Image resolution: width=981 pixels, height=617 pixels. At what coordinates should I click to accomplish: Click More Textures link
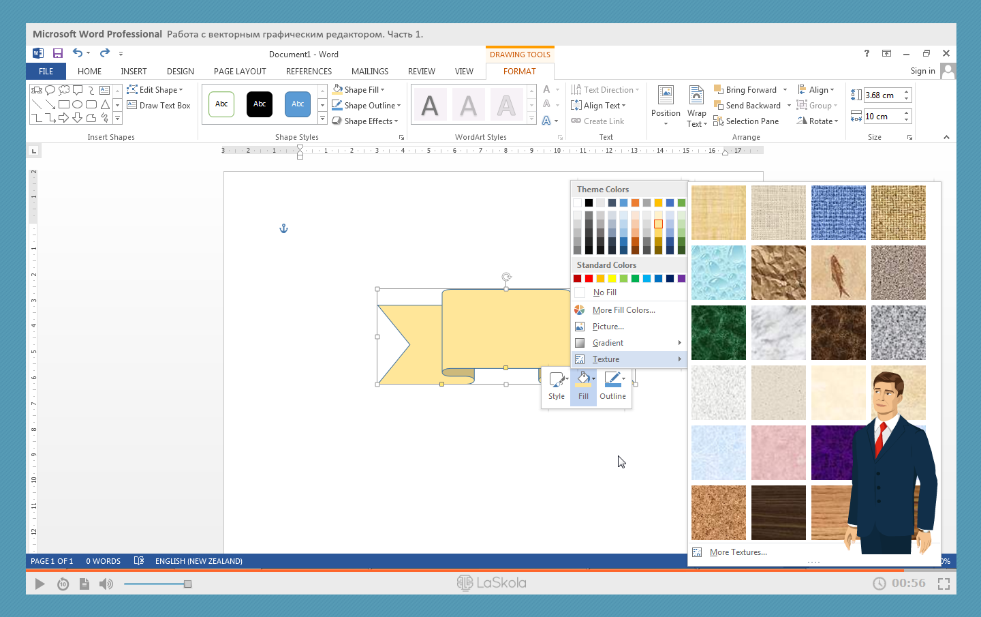tap(738, 552)
